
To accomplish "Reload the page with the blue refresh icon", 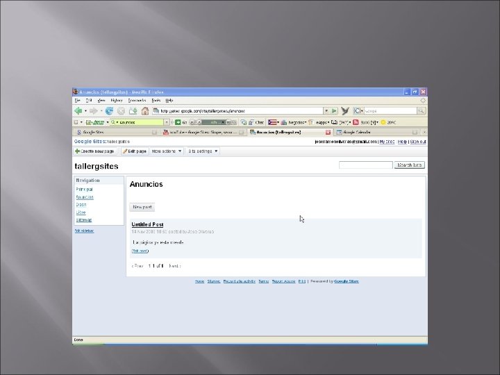I will click(109, 111).
